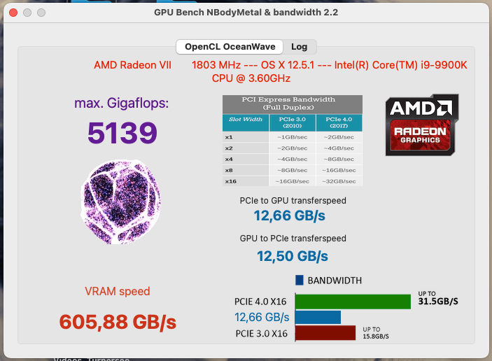The width and height of the screenshot is (492, 361).
Task: Switch to the OpenCL OceanWave tab
Action: pyautogui.click(x=230, y=47)
